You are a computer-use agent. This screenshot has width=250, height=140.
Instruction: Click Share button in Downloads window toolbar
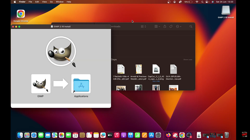165,27
